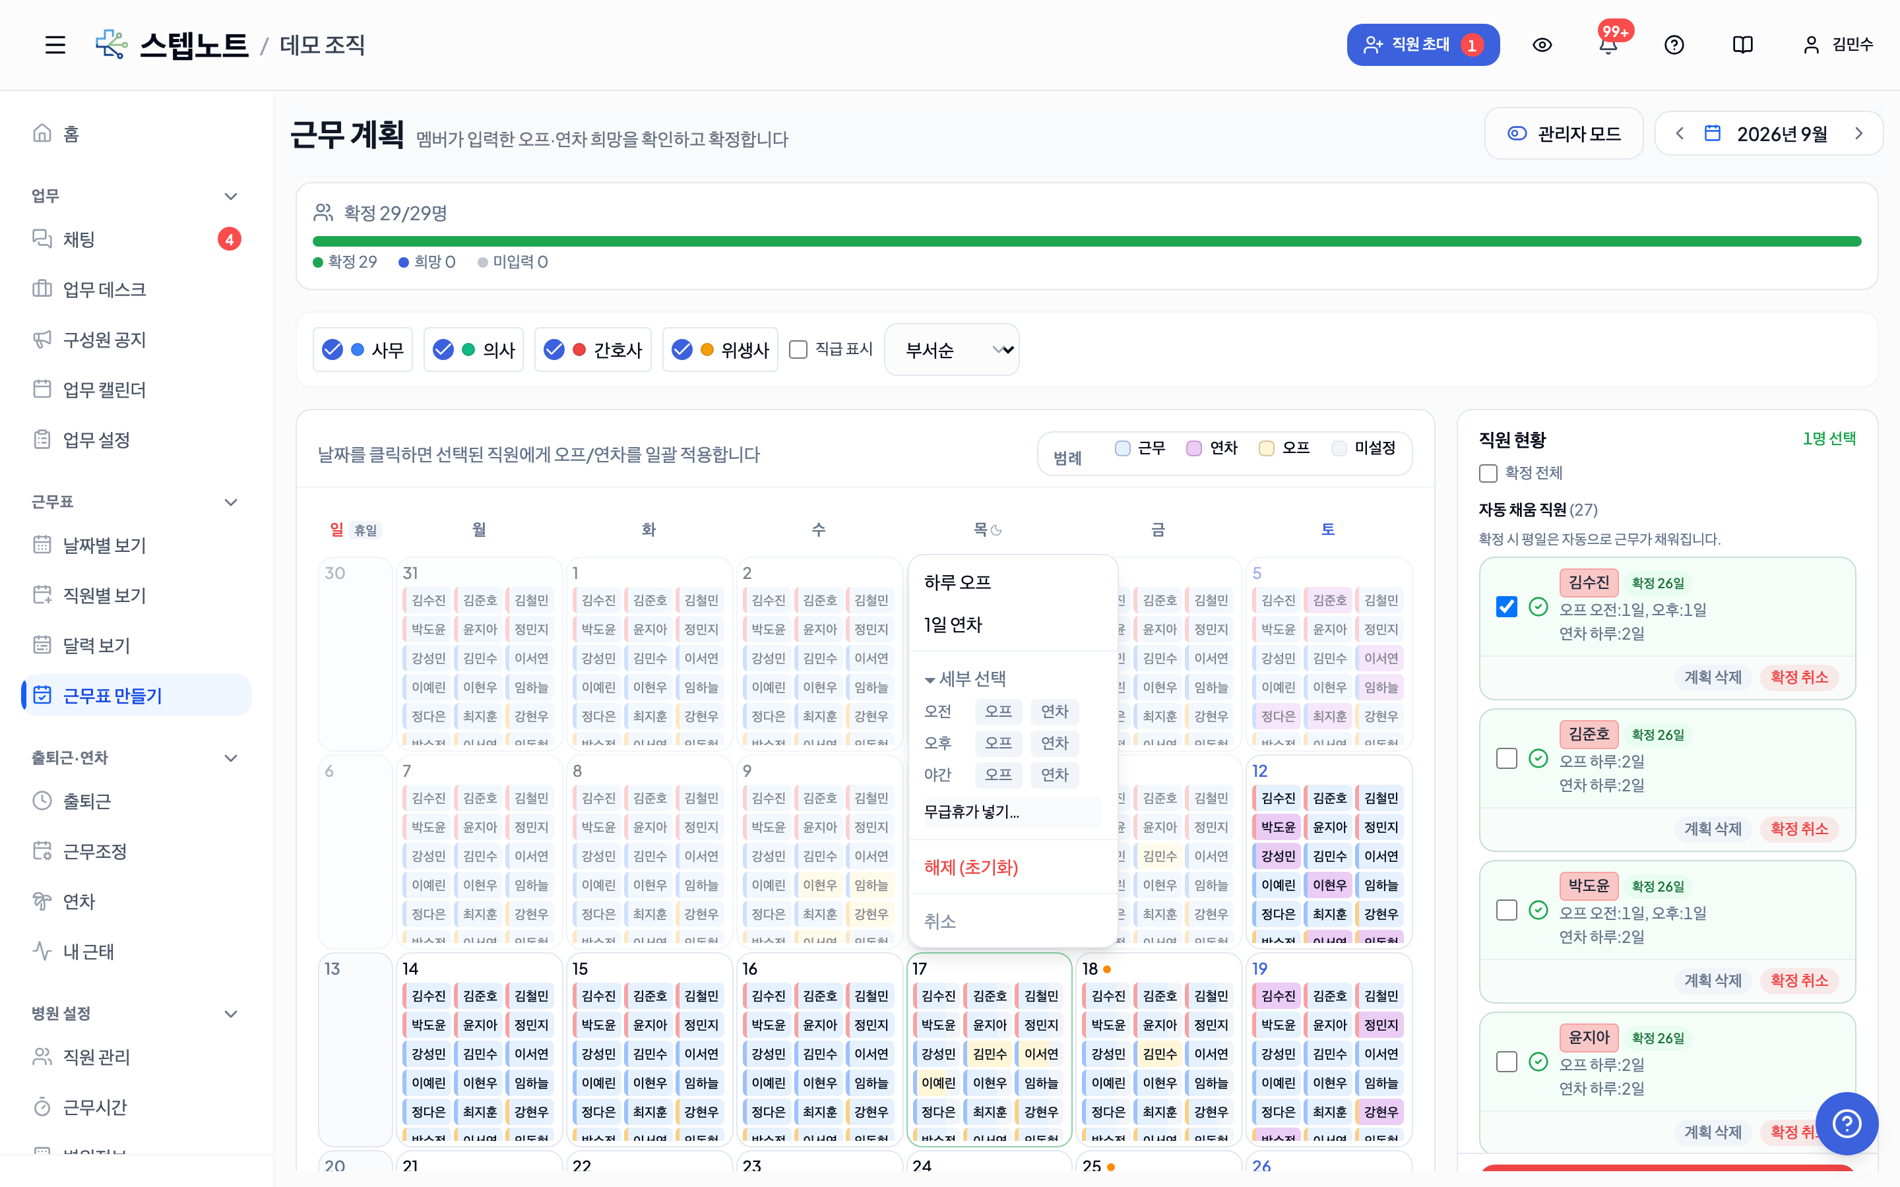
Task: Toggle the 사무 department filter
Action: pyautogui.click(x=363, y=350)
